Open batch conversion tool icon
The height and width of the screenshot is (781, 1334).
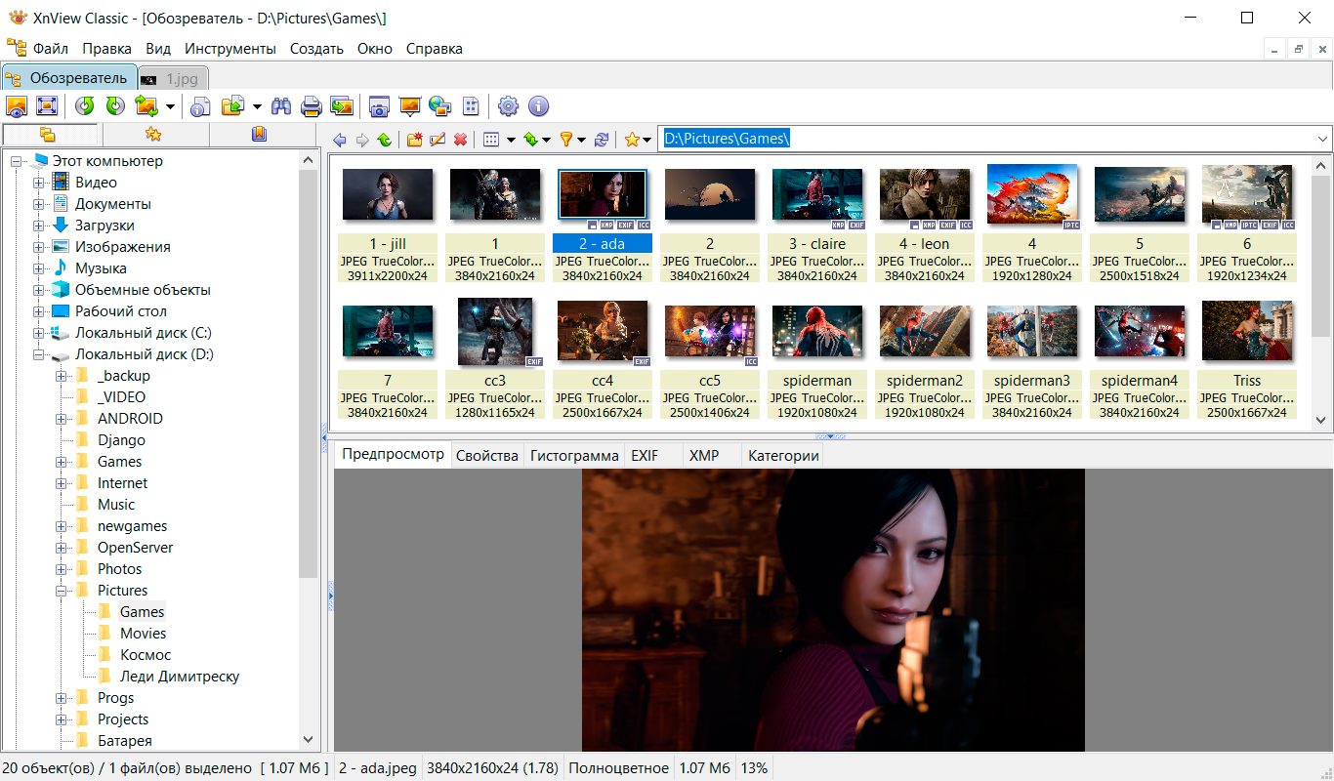click(x=341, y=106)
